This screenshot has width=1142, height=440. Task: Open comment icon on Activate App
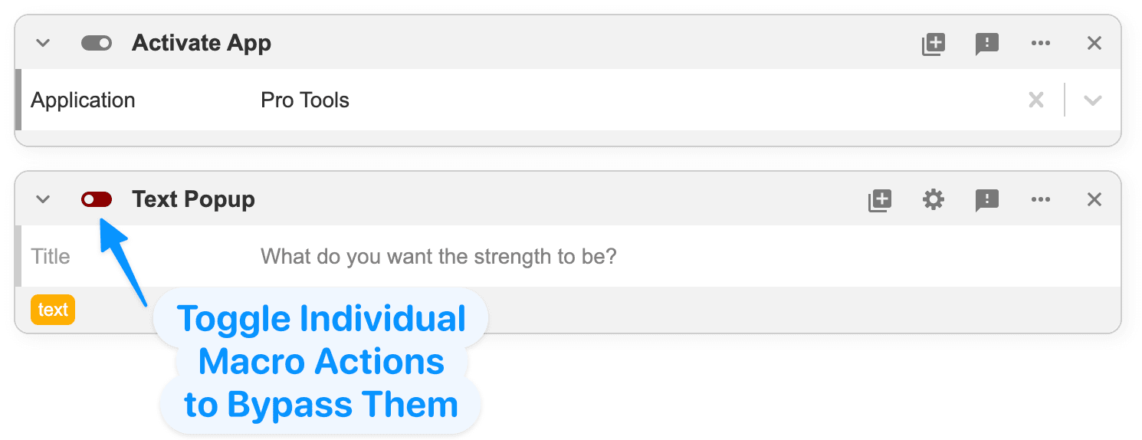(986, 44)
